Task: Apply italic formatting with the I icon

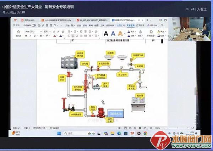Action: click(30, 36)
